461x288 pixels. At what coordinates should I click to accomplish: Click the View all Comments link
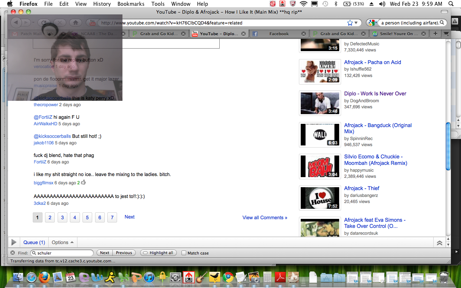(265, 217)
